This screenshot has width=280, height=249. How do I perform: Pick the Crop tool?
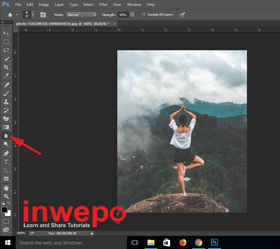coord(6,67)
